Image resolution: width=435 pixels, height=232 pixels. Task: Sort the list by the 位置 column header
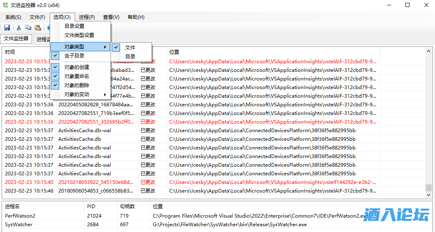[174, 52]
